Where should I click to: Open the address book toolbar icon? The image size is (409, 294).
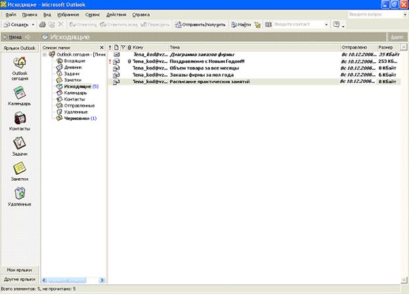[268, 25]
